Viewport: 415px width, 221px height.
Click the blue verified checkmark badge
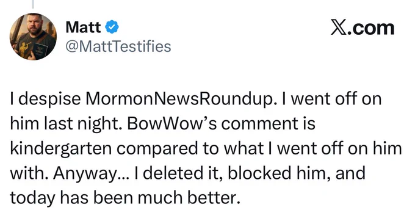click(x=112, y=27)
